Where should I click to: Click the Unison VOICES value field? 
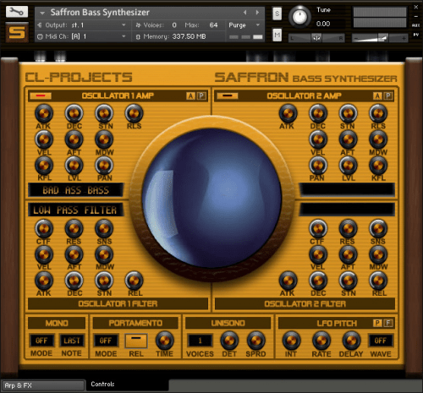(200, 341)
